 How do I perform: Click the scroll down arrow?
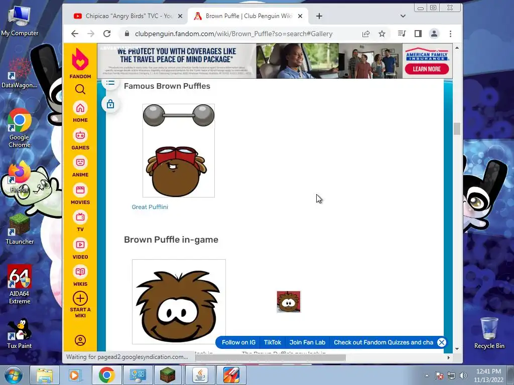coord(457,349)
